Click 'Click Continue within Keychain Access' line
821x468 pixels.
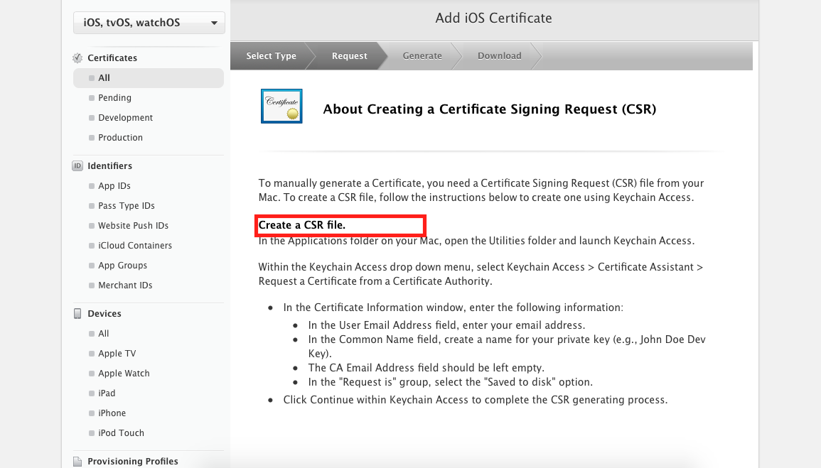click(476, 400)
